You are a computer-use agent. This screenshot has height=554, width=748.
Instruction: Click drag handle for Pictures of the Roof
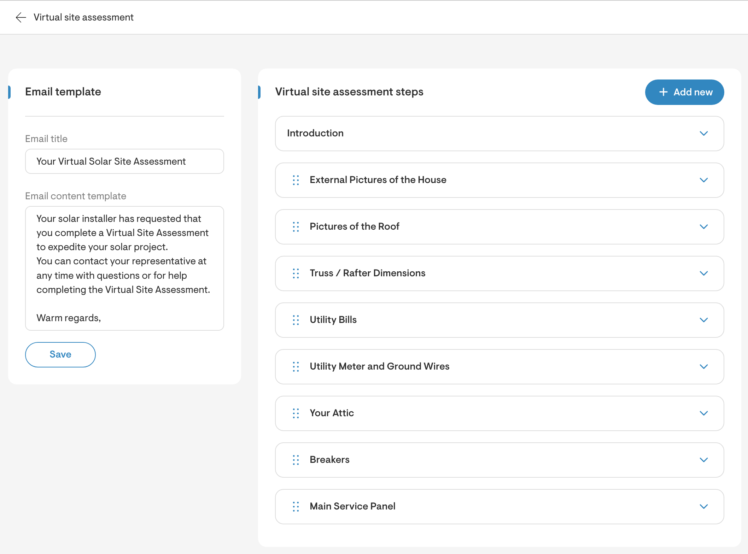point(296,227)
